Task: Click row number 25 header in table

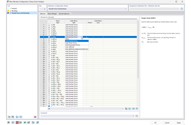Action: tap(44, 72)
